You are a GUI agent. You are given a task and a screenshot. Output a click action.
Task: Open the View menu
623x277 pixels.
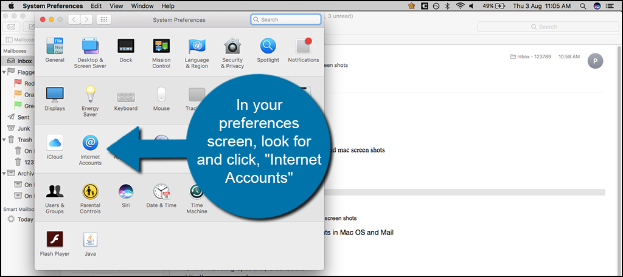pyautogui.click(x=116, y=6)
